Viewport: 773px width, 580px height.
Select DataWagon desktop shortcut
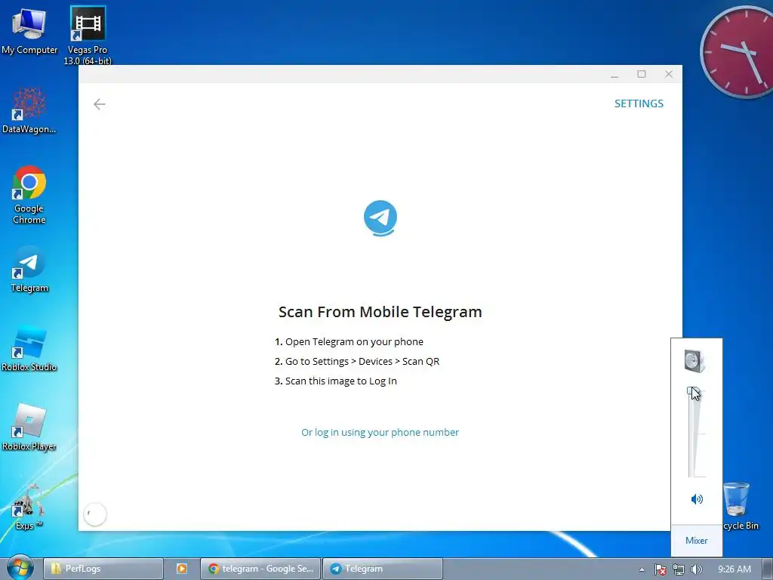[29, 110]
